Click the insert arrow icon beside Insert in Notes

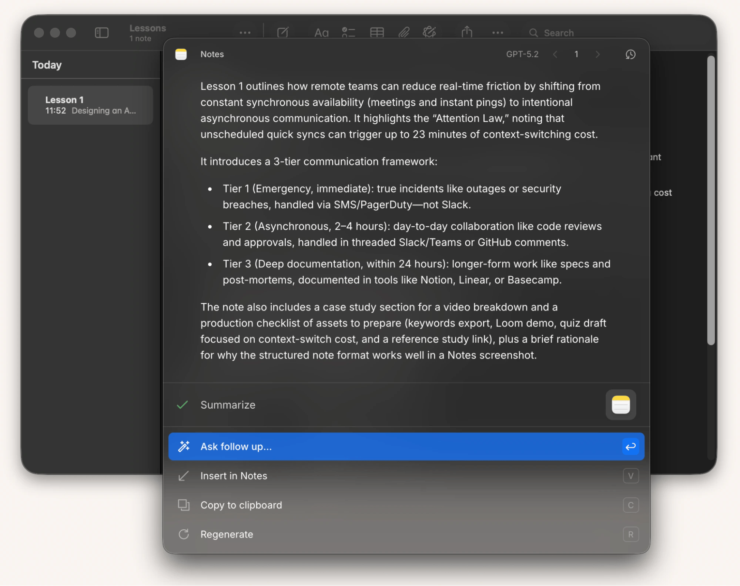coord(184,476)
